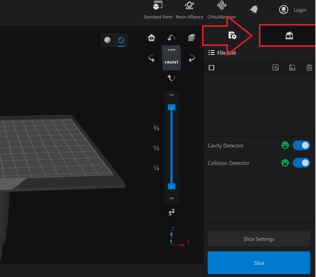Click up chevron below layer slider

[172, 199]
